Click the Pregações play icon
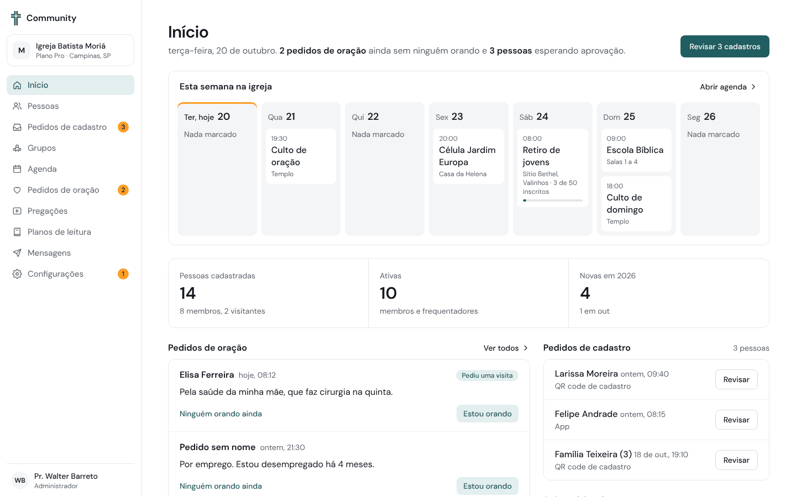The height and width of the screenshot is (497, 796). [x=17, y=211]
